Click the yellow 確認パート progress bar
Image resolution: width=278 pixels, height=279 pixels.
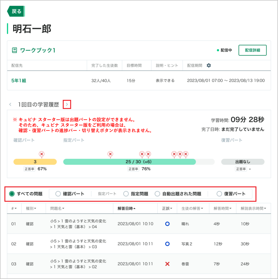point(35,162)
